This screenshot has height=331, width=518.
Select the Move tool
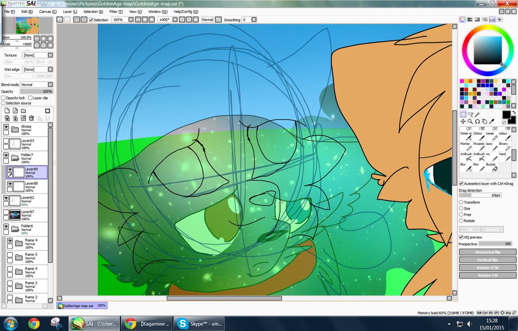463,121
